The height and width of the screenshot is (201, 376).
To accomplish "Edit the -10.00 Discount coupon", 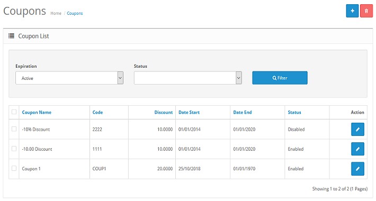I will pos(357,149).
